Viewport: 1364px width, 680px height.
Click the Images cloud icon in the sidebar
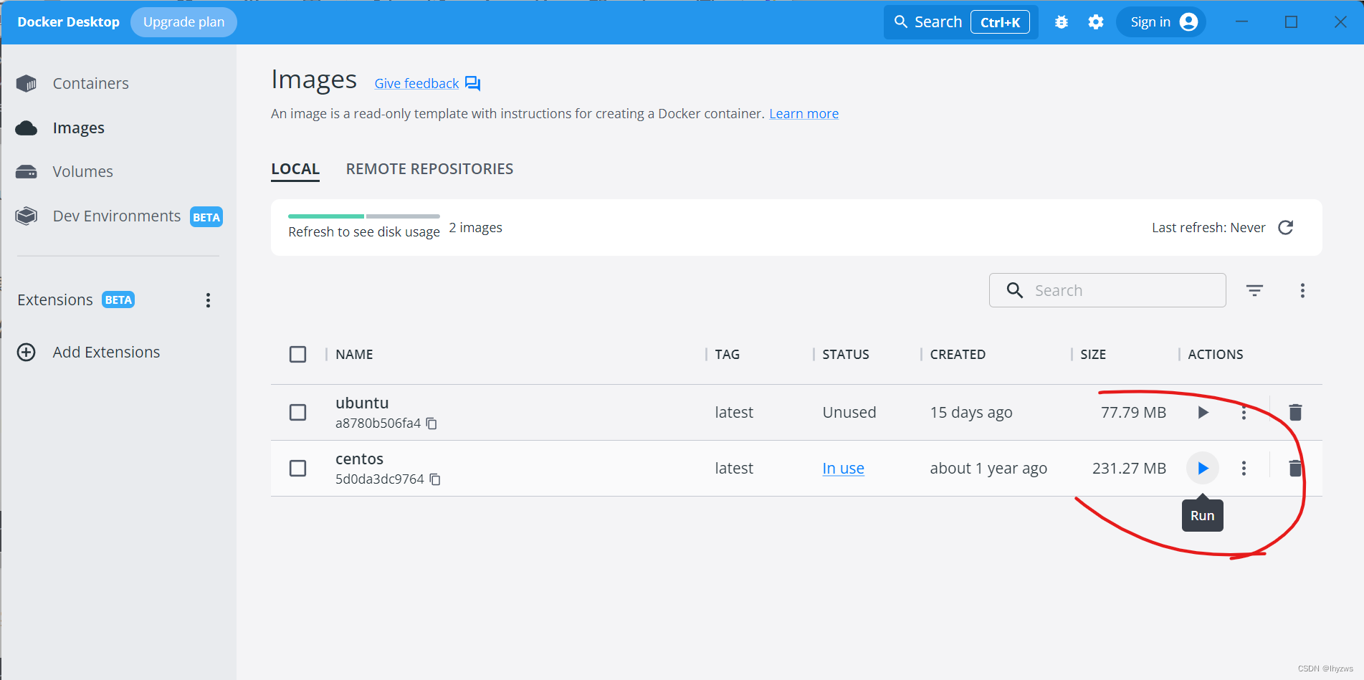click(x=27, y=128)
